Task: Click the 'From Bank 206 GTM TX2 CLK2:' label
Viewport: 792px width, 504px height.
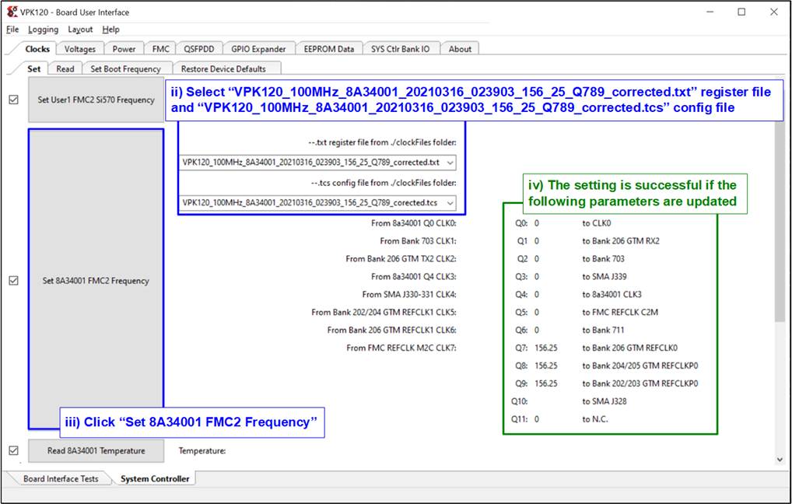Action: [401, 258]
